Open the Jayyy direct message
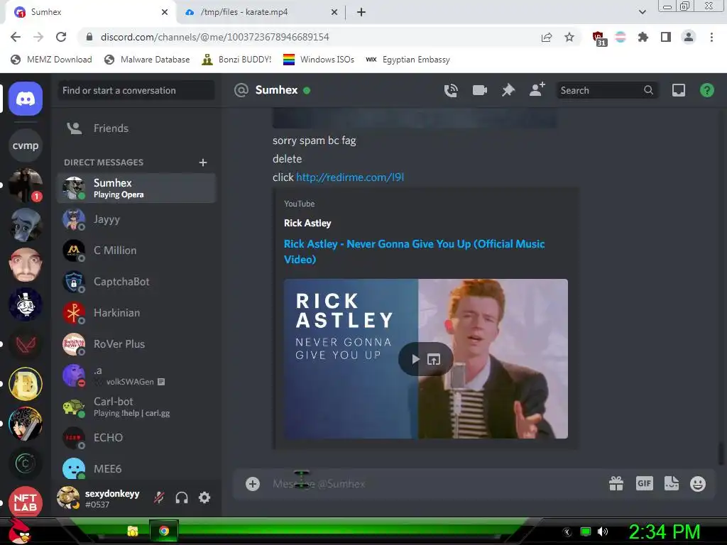Viewport: 727px width, 545px height. pos(136,219)
